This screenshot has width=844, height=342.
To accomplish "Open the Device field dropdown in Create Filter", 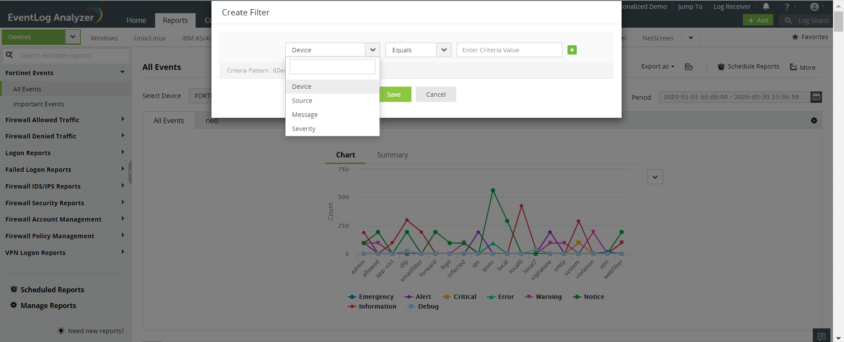I will pos(332,50).
